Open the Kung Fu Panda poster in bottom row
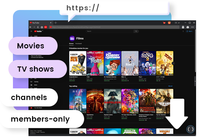Viewport: 199px width, 140px height. click(130, 131)
